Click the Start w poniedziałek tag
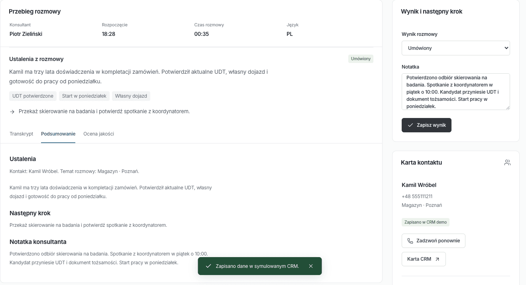Screen dimensions: 526x285 [x=84, y=96]
